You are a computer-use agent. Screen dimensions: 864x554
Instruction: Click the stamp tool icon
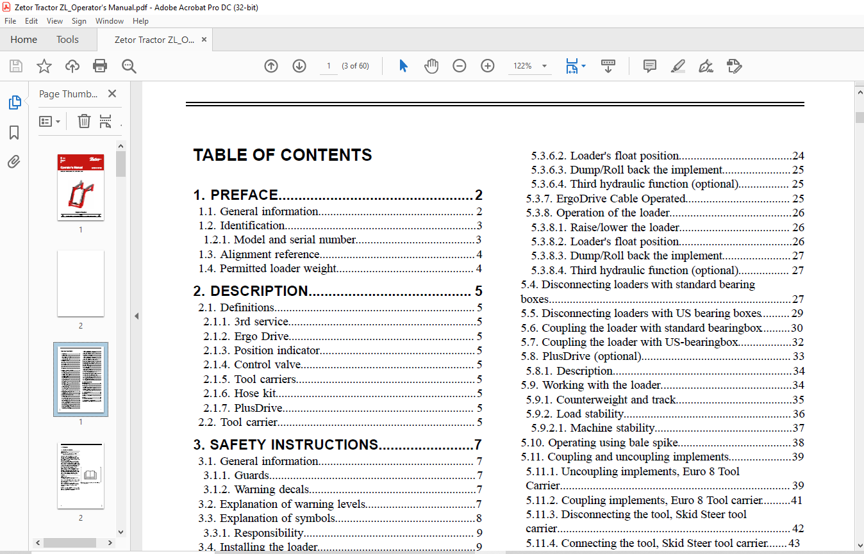[735, 66]
